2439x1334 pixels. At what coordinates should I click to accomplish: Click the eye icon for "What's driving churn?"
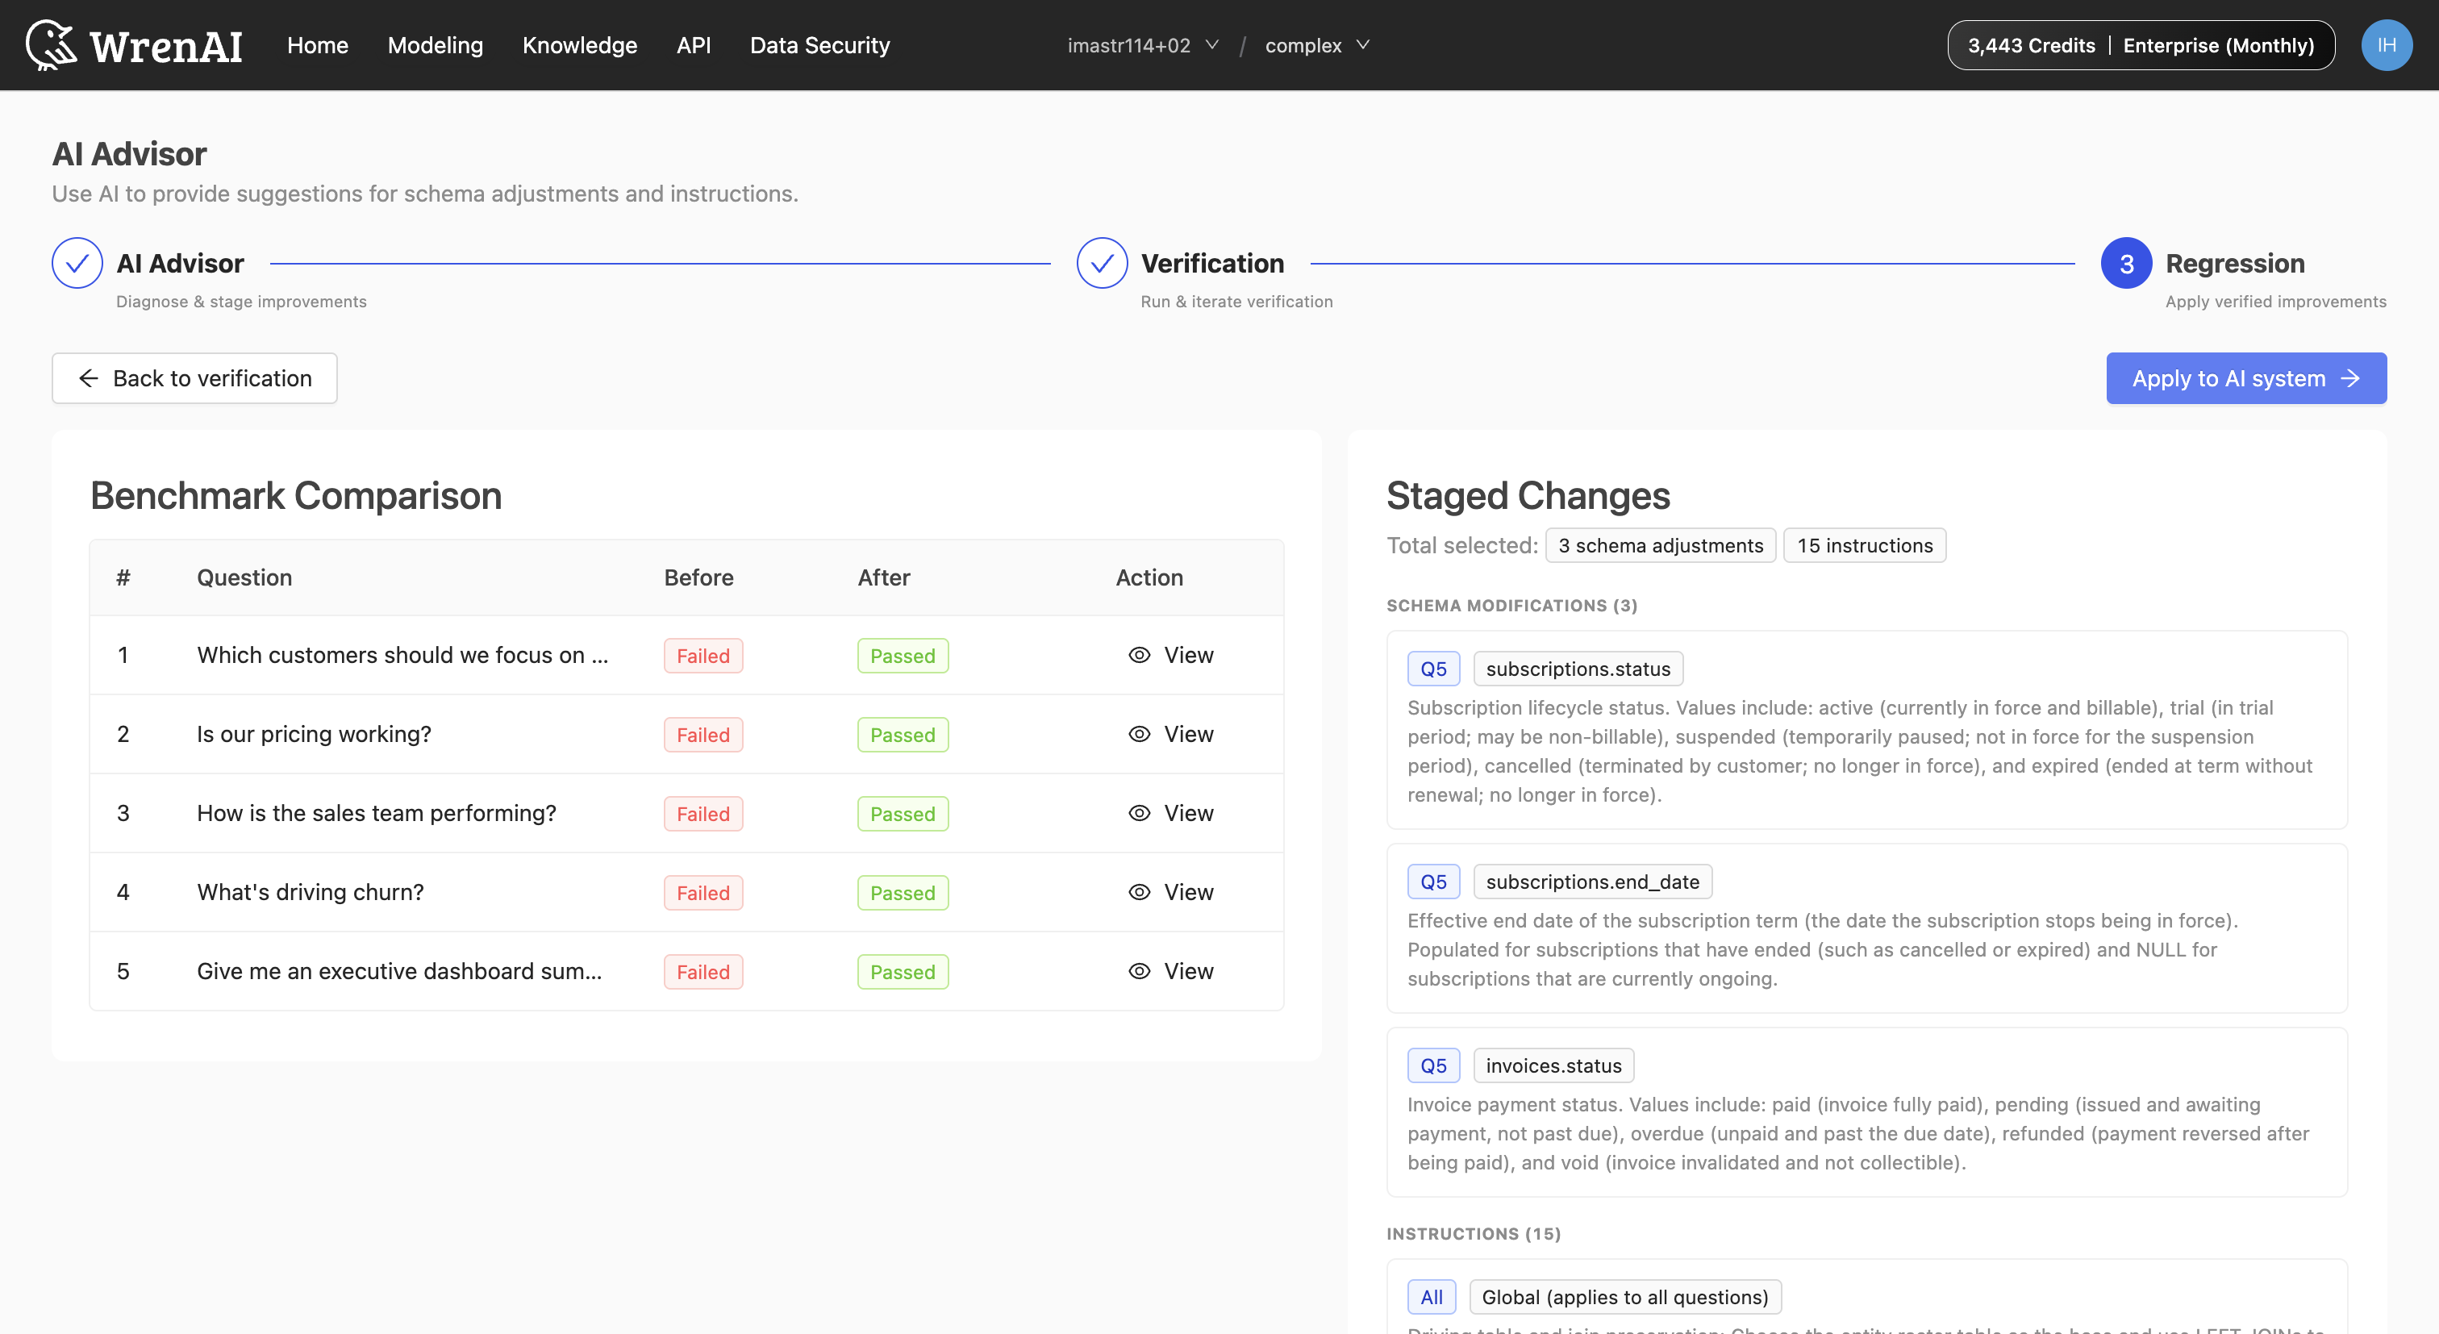coord(1139,892)
